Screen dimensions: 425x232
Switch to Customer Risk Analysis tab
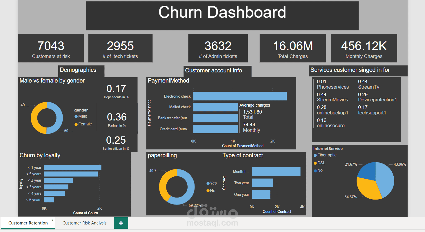click(x=84, y=223)
